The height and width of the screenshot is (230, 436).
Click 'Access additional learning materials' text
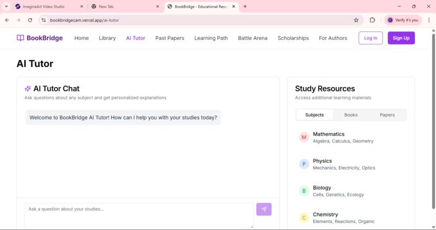[x=333, y=97]
